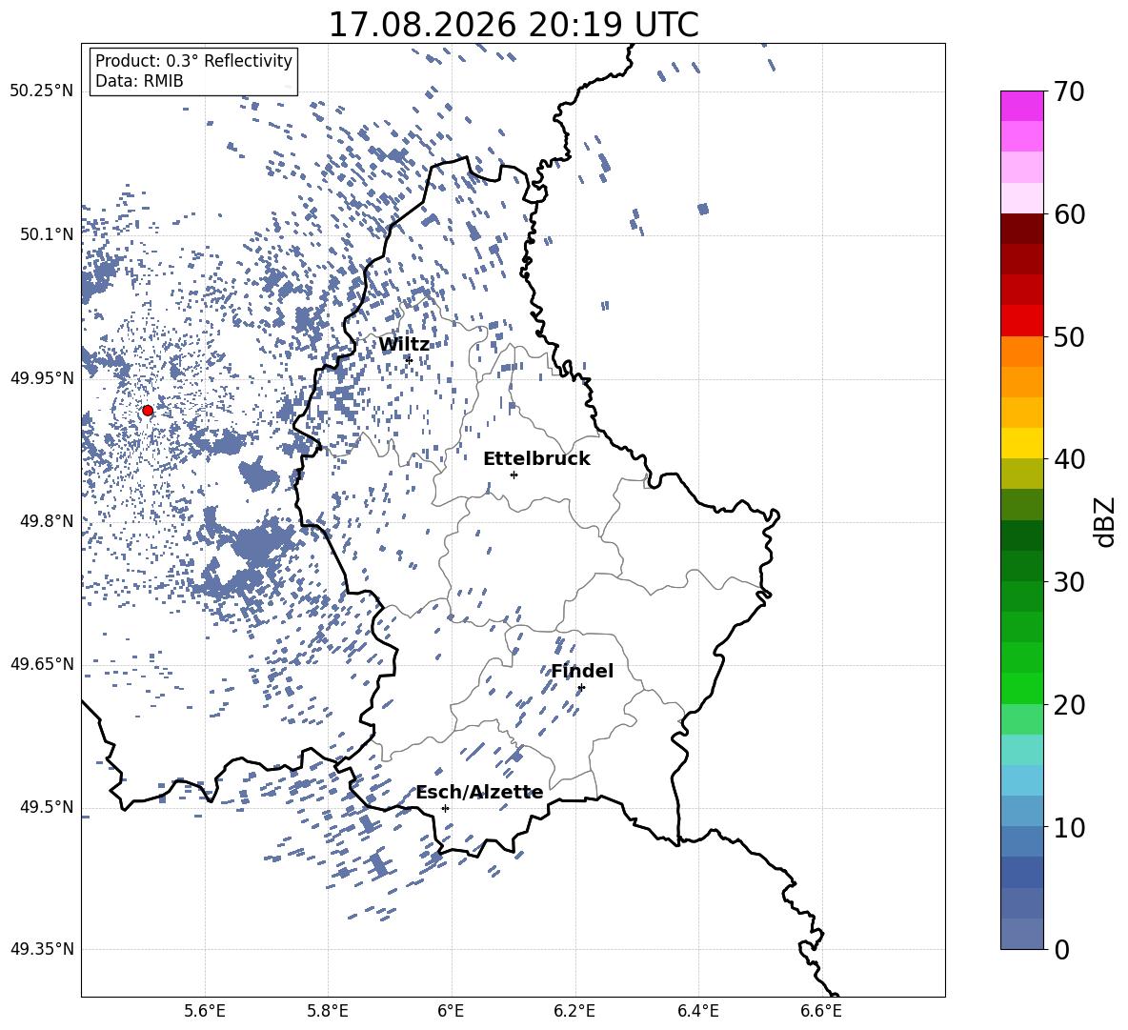Select the Findel city label
Viewport: 1128px width, 1030px height.
[582, 671]
